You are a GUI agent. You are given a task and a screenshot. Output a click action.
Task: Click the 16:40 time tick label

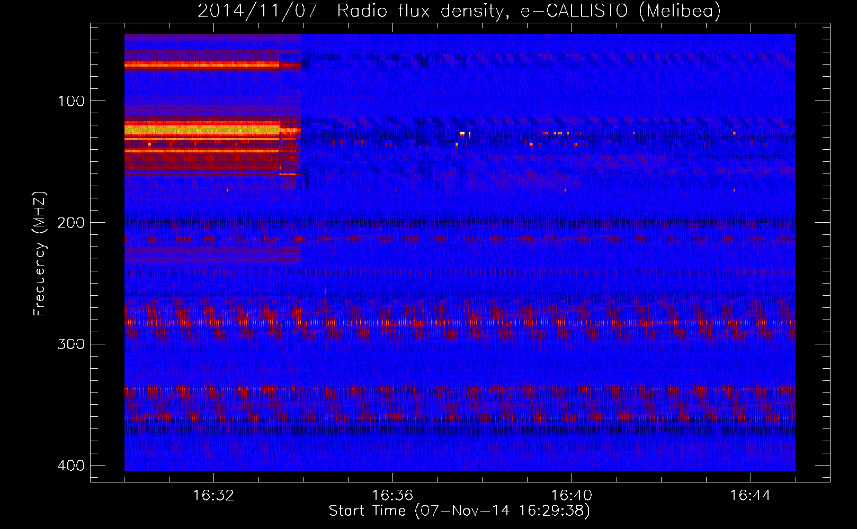[x=572, y=496]
